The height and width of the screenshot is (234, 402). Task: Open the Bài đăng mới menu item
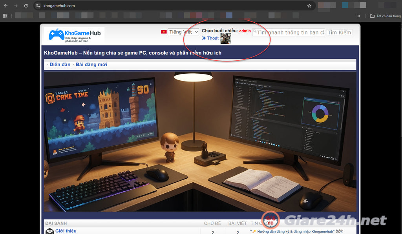[x=91, y=65]
